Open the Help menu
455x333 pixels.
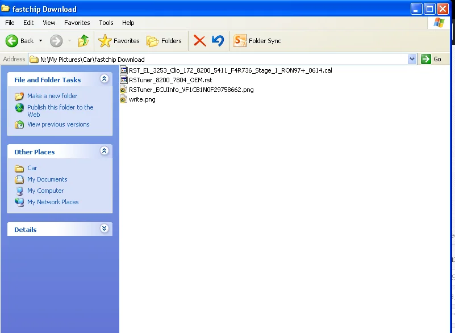click(x=128, y=23)
